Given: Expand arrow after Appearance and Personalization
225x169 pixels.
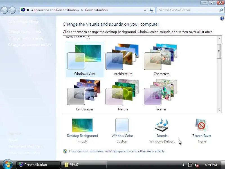Looking at the screenshot, I should pyautogui.click(x=82, y=10).
